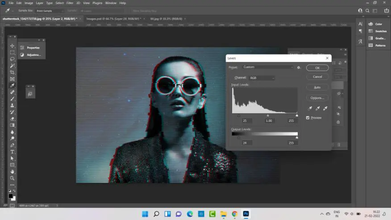
Task: Select the Zoom tool
Action: pos(12,178)
